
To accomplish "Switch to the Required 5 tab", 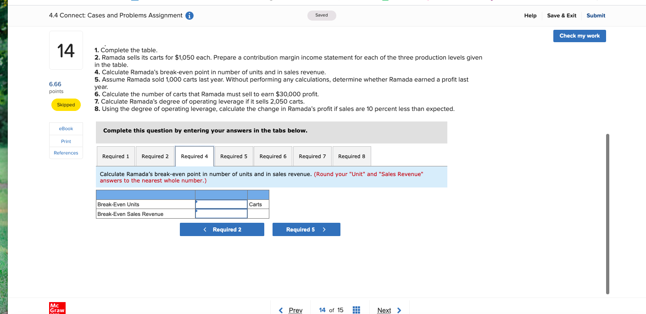I will (x=234, y=156).
